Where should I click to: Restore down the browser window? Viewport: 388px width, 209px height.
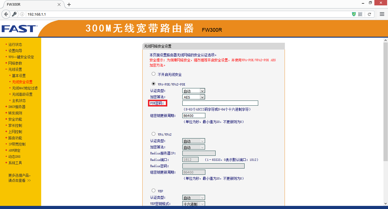(x=370, y=3)
